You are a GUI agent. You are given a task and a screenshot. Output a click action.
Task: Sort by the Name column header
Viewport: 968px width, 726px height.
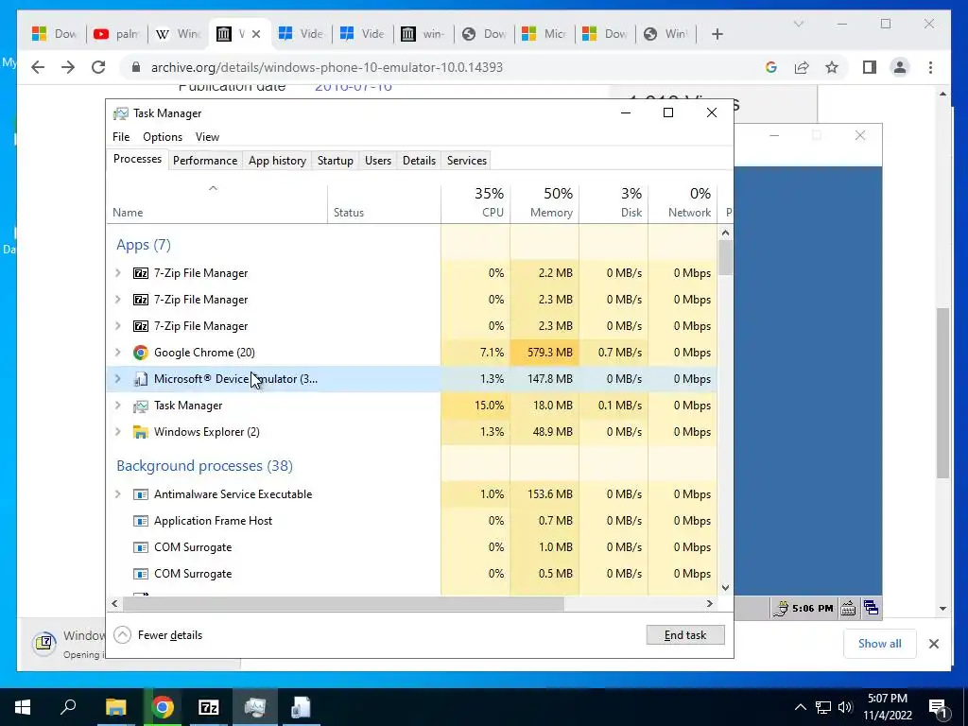click(x=216, y=203)
